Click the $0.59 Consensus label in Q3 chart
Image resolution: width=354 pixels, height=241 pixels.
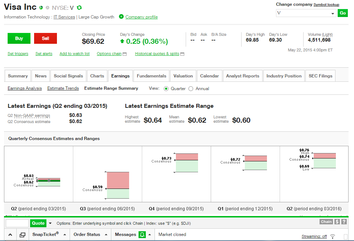click(x=92, y=188)
